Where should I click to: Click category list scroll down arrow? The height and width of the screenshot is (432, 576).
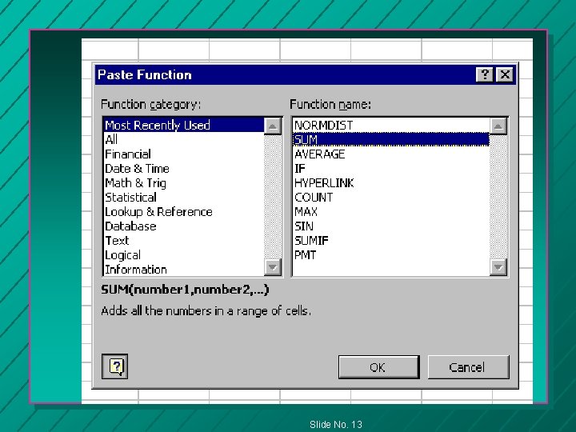[273, 267]
